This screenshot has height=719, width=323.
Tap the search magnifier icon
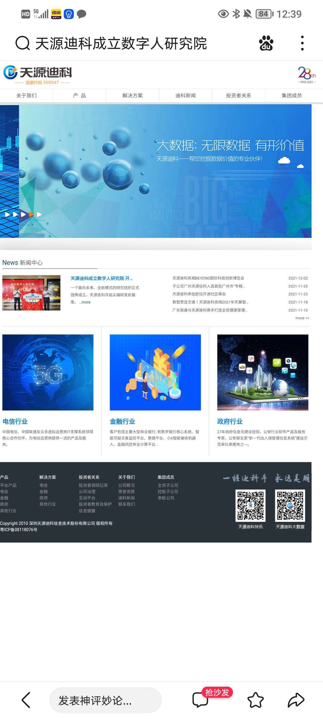23,43
